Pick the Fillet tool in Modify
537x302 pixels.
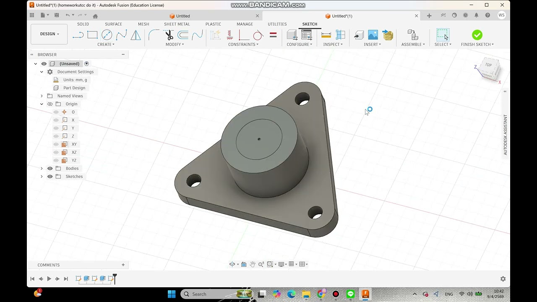click(x=154, y=35)
